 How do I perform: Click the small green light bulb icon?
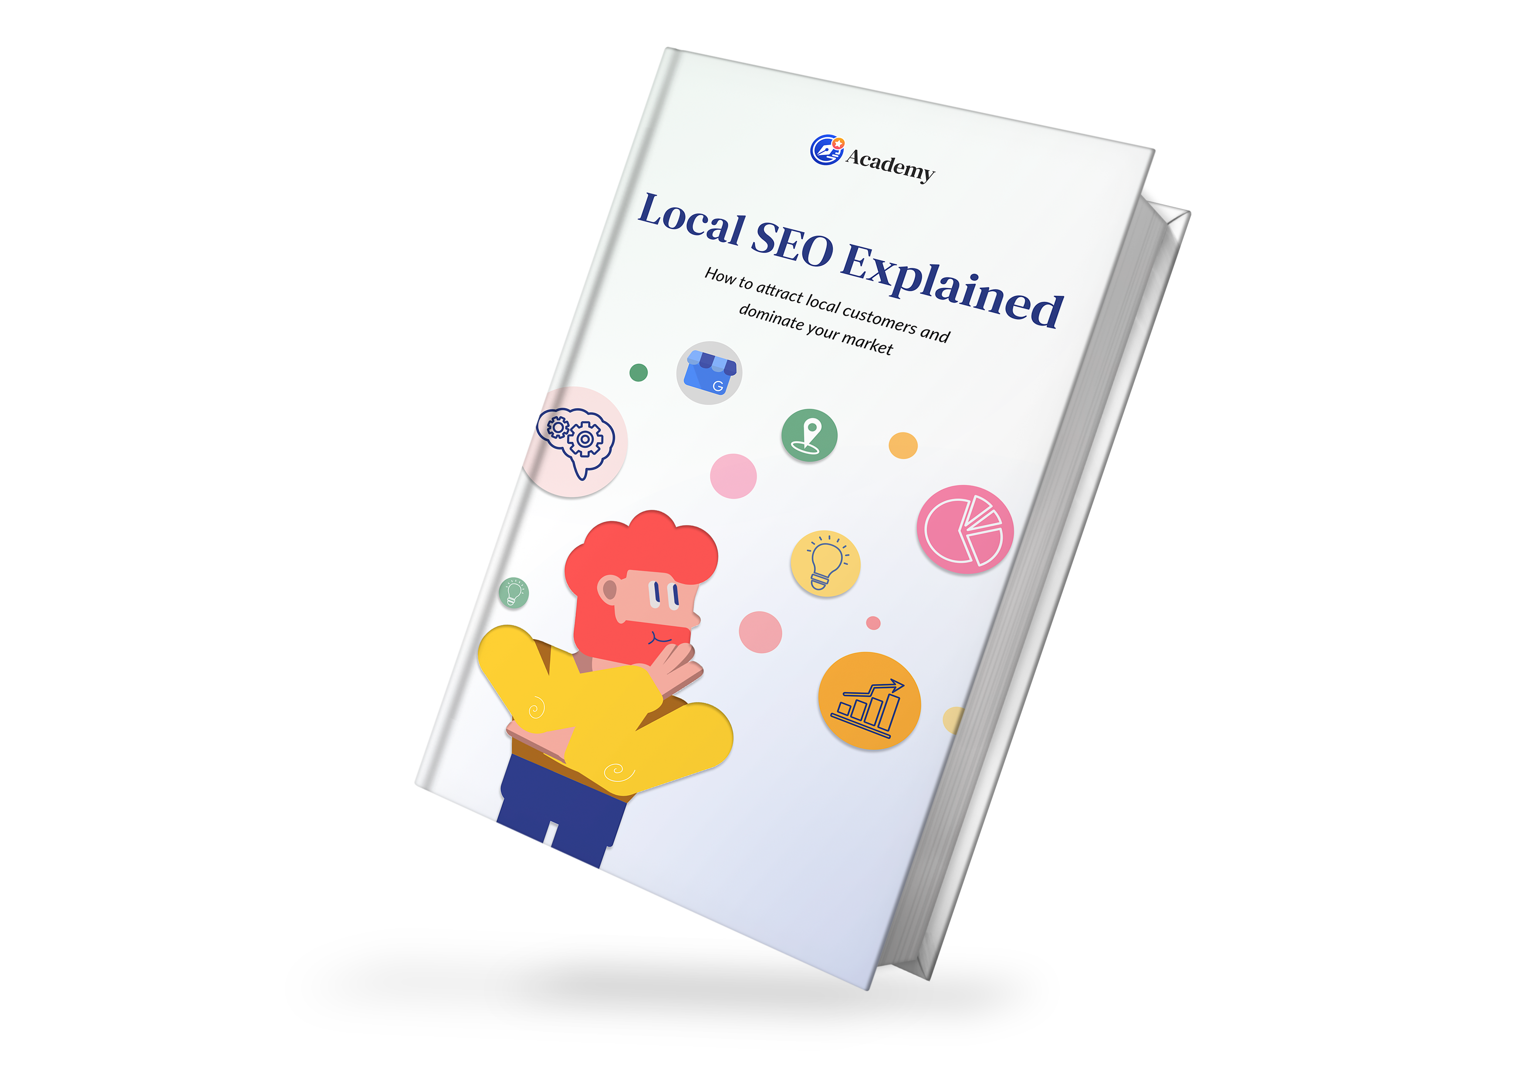514,592
